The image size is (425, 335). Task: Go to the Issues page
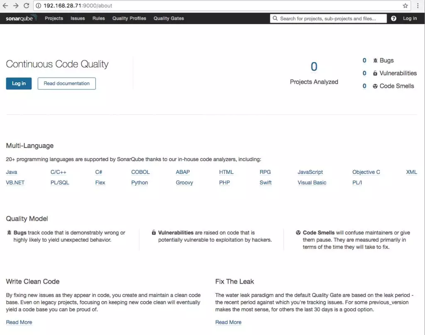[78, 18]
